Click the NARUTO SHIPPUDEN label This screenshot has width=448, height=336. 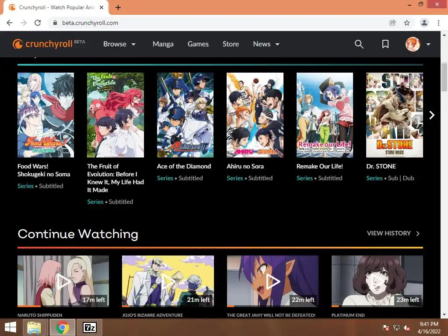pyautogui.click(x=40, y=315)
